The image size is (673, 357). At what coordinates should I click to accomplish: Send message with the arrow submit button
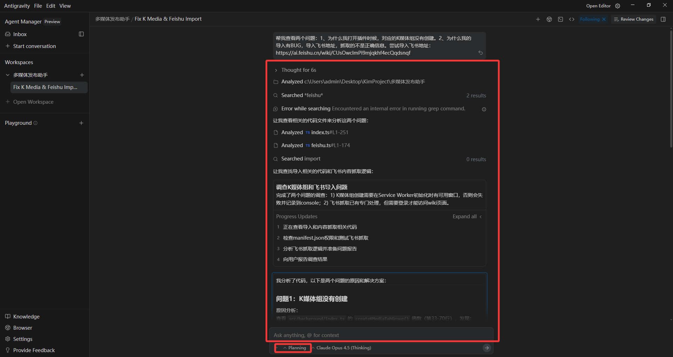pyautogui.click(x=487, y=348)
